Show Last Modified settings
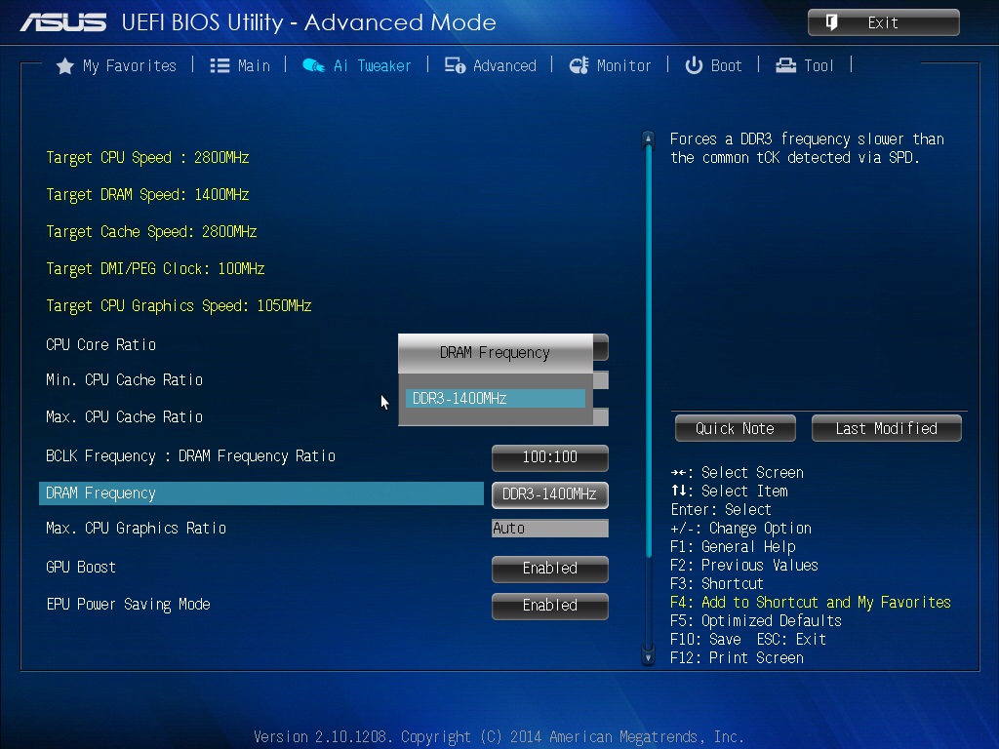 tap(886, 429)
